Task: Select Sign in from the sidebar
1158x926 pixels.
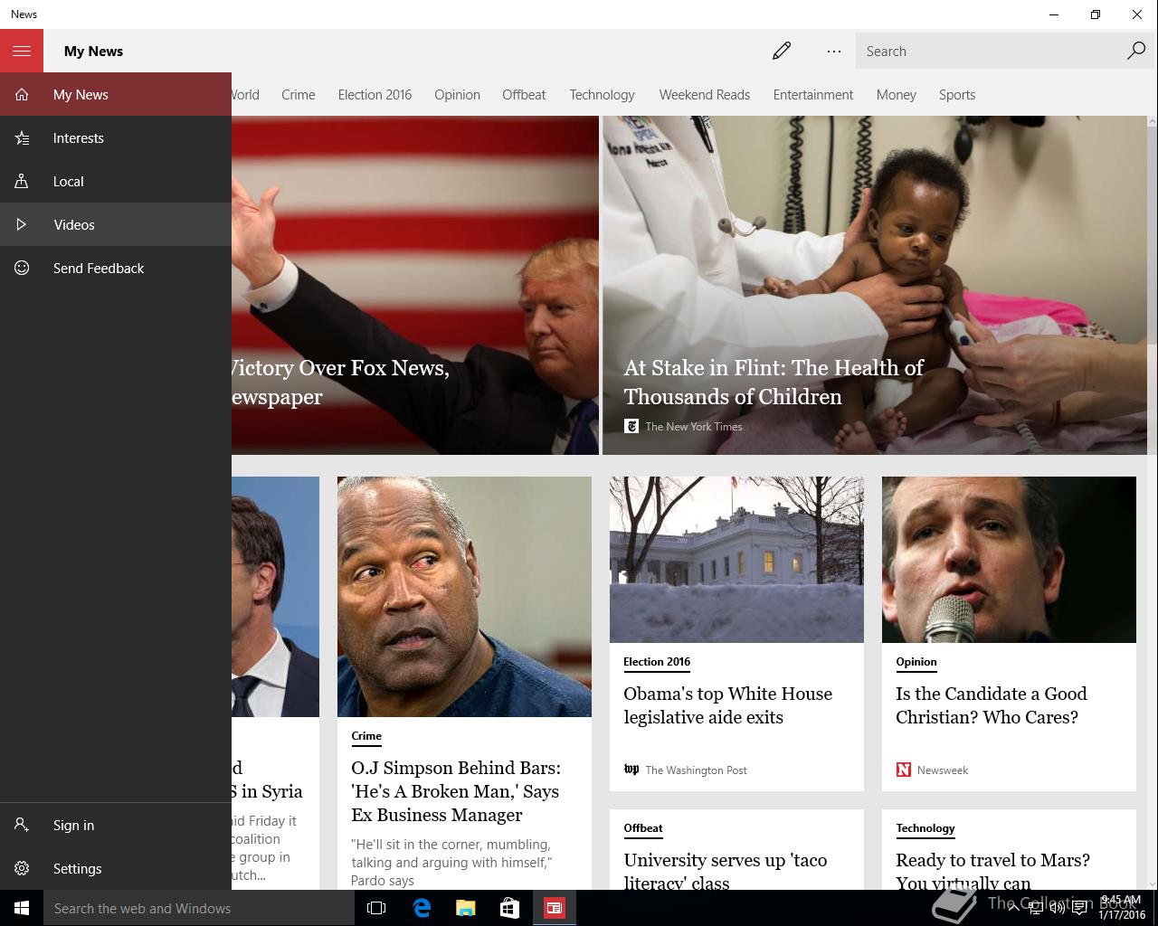Action: click(x=116, y=825)
